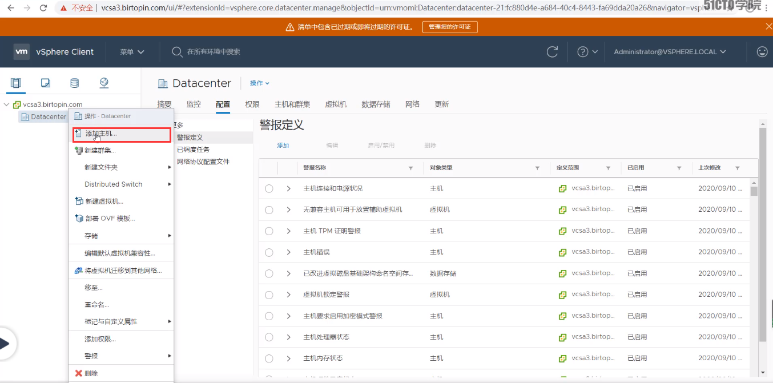
Task: Choose 将虚拟机迁移到其他网络 menu entry
Action: (x=121, y=271)
